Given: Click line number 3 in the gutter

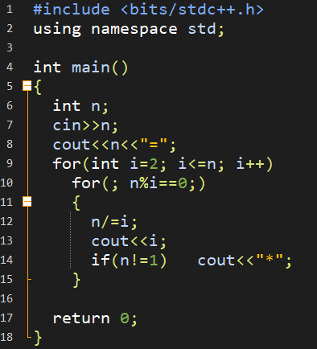Looking at the screenshot, I should point(10,47).
